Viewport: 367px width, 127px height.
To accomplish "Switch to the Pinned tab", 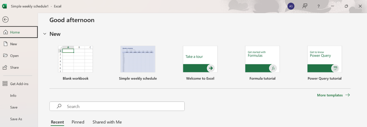I will pyautogui.click(x=78, y=122).
